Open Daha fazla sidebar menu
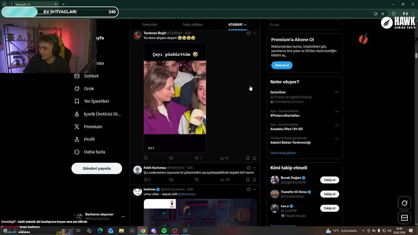This screenshot has height=235, width=418. (89, 152)
